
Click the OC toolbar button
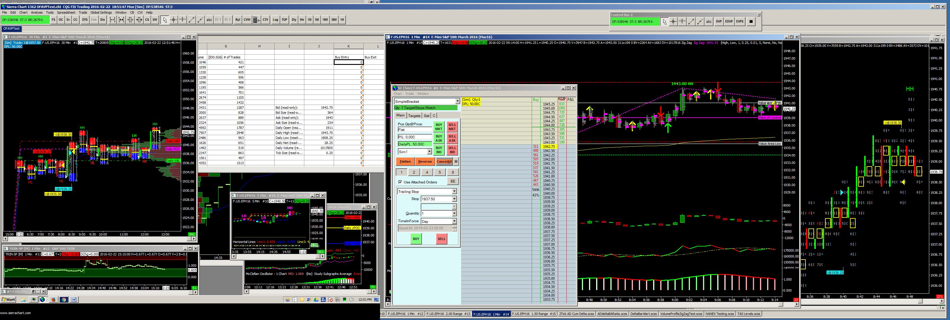[61, 20]
